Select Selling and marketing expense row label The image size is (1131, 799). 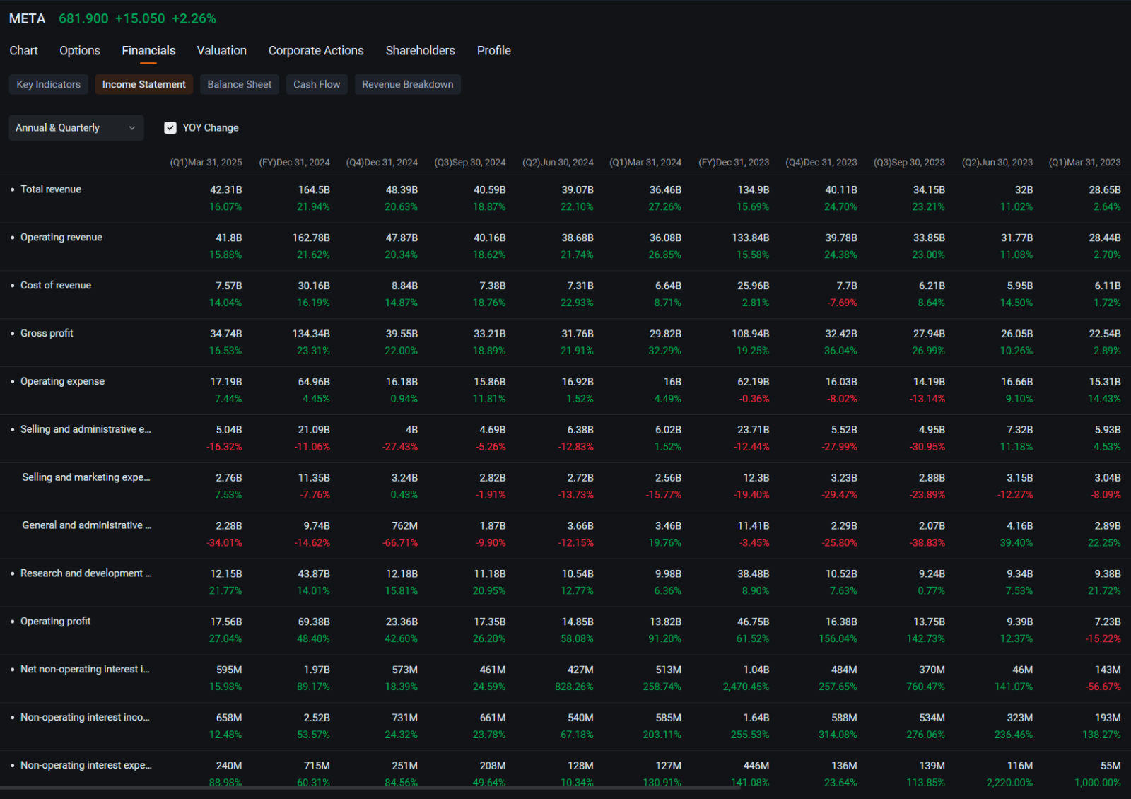tap(86, 477)
